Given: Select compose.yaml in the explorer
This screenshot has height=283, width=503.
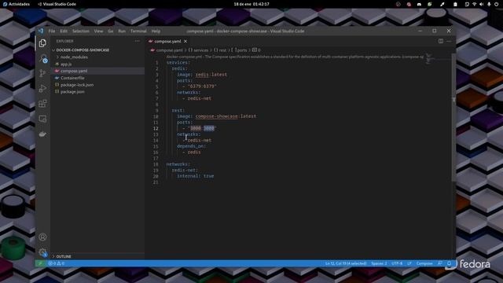Looking at the screenshot, I should click(97, 71).
